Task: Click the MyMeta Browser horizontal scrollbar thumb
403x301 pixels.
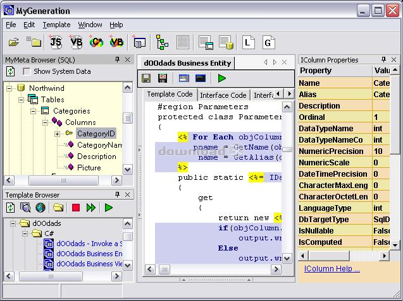Action: (x=63, y=180)
